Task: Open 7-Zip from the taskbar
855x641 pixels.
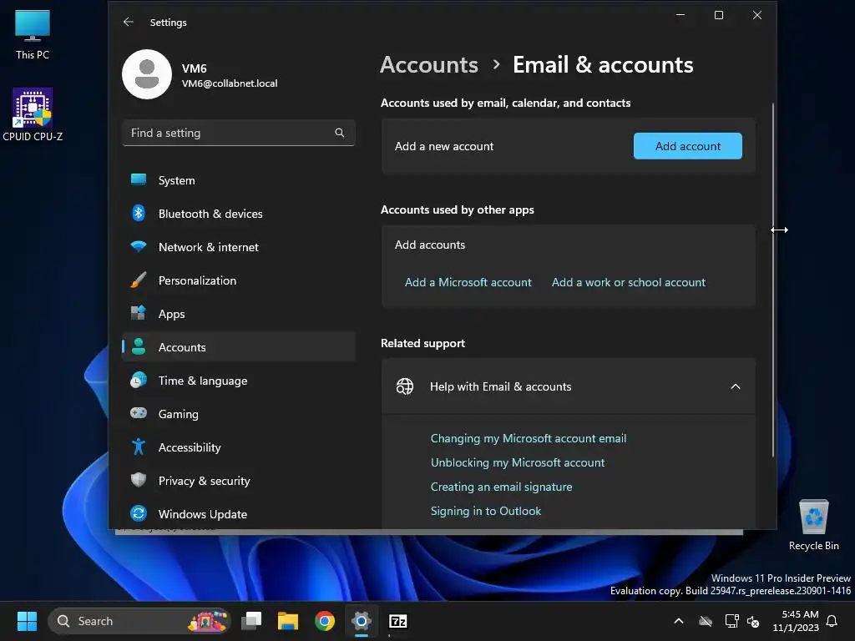Action: click(398, 621)
